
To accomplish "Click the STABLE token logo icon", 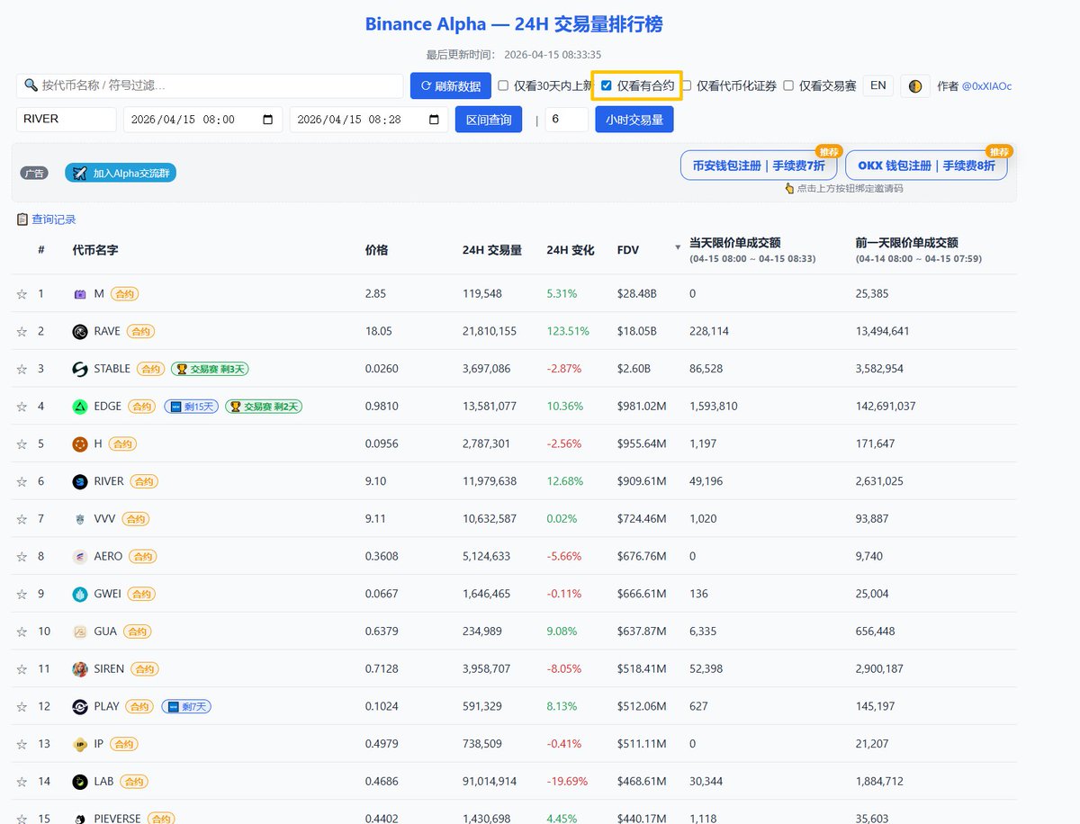I will coord(80,369).
